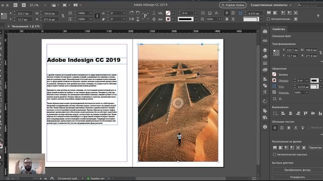Click the Параметры button in frame fitting
This screenshot has height=181, width=323.
(x=315, y=147)
